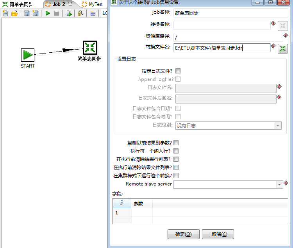This screenshot has width=293, height=248.
Task: Click the 取消(C) button
Action: tap(218, 234)
